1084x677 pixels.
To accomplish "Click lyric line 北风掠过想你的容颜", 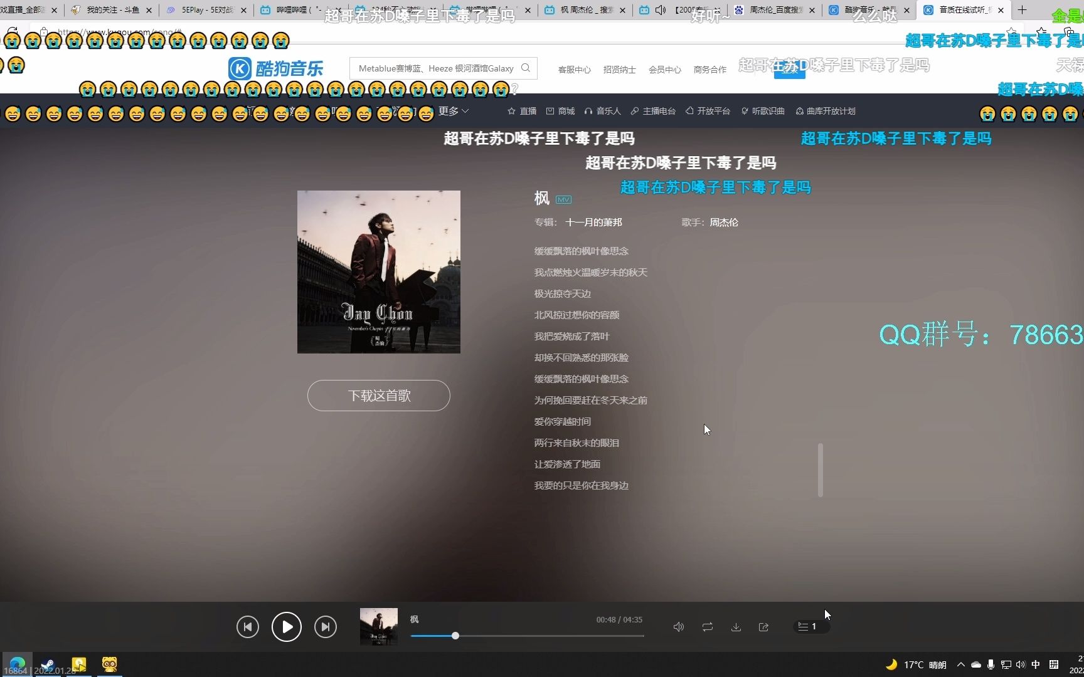I will pyautogui.click(x=577, y=315).
